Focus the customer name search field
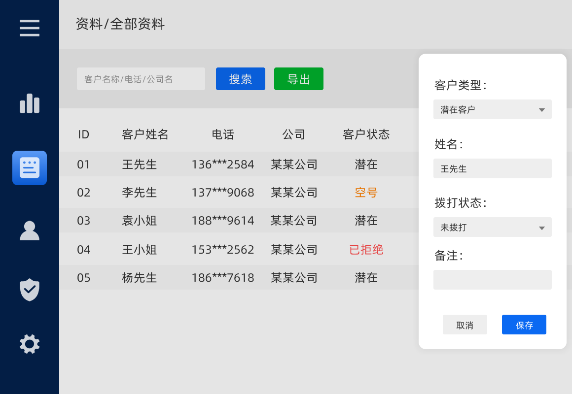Screen dimensions: 572x394 141,79
